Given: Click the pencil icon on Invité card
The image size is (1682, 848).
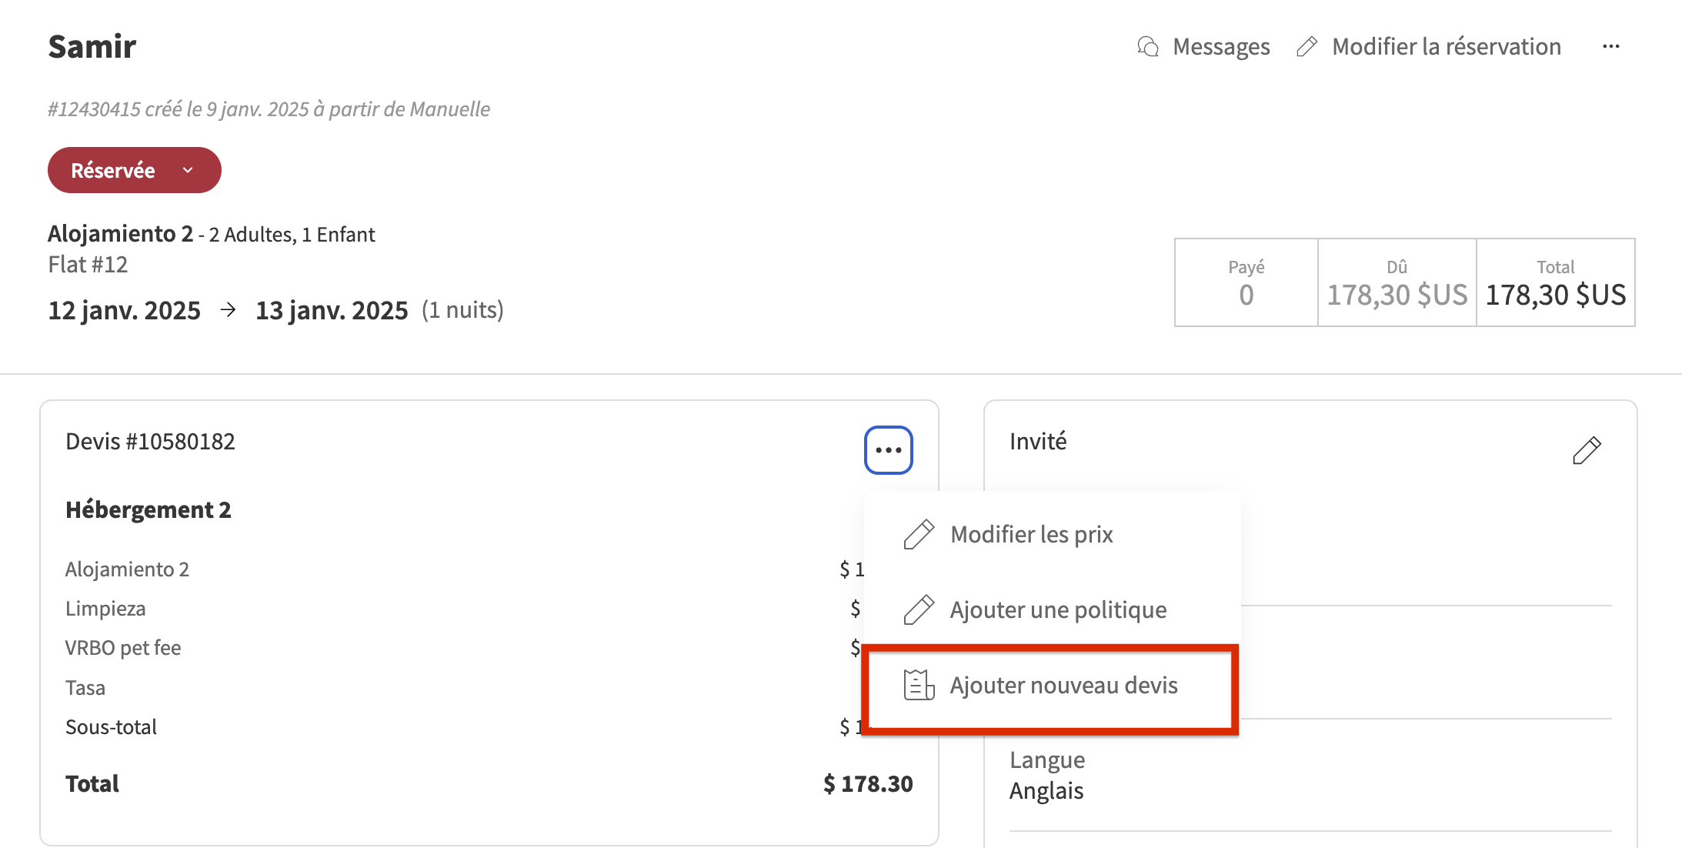Looking at the screenshot, I should coord(1586,450).
